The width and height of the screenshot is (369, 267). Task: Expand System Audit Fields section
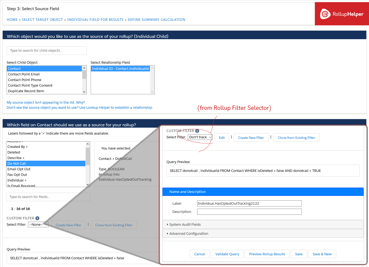tap(263, 225)
